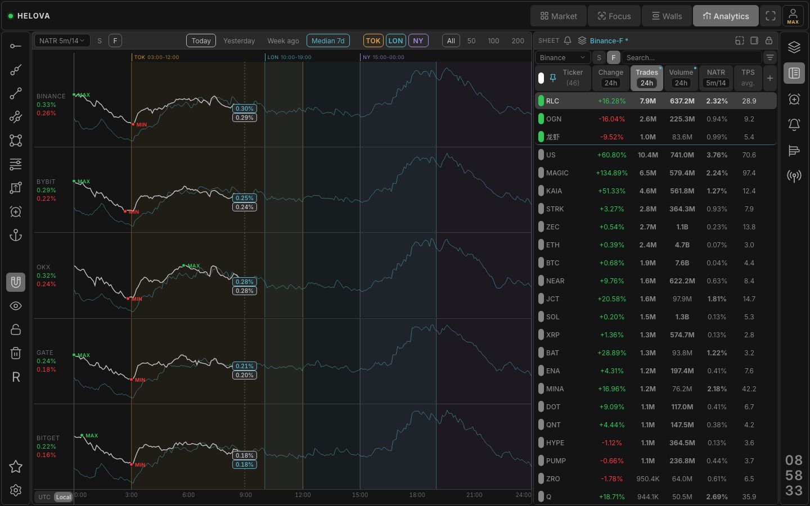The height and width of the screenshot is (506, 810).
Task: Toggle the sheet lock icon
Action: click(x=769, y=40)
